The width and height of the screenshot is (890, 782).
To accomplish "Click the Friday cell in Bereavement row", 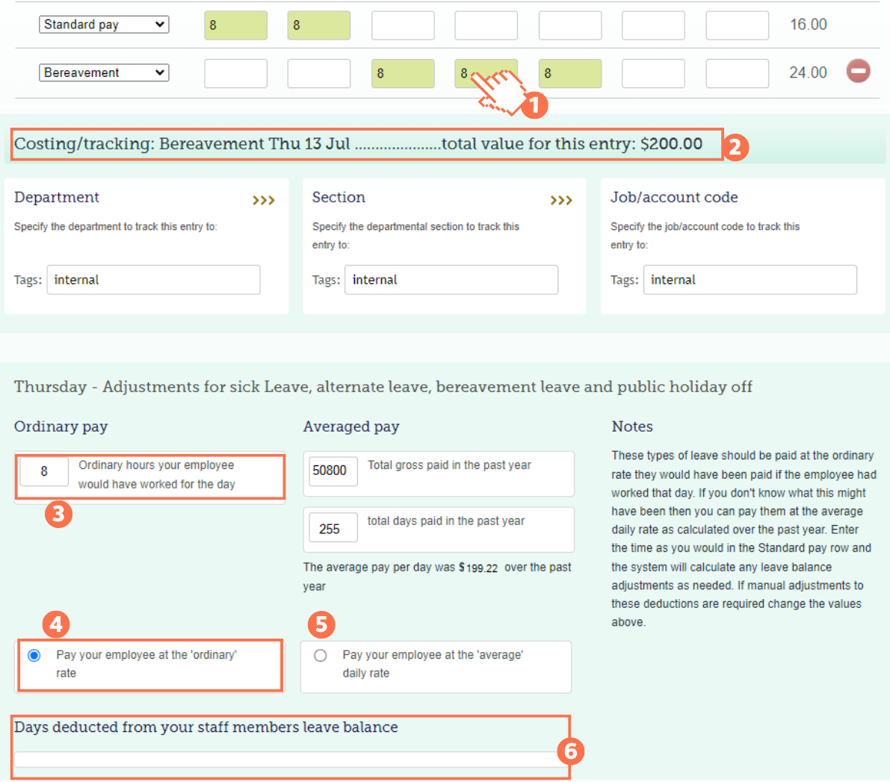I will pos(570,73).
